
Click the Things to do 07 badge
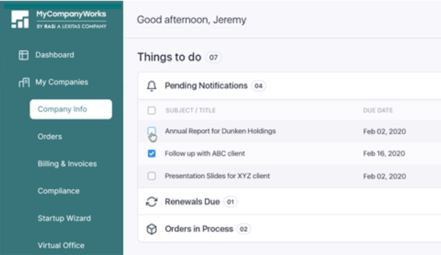tap(213, 57)
